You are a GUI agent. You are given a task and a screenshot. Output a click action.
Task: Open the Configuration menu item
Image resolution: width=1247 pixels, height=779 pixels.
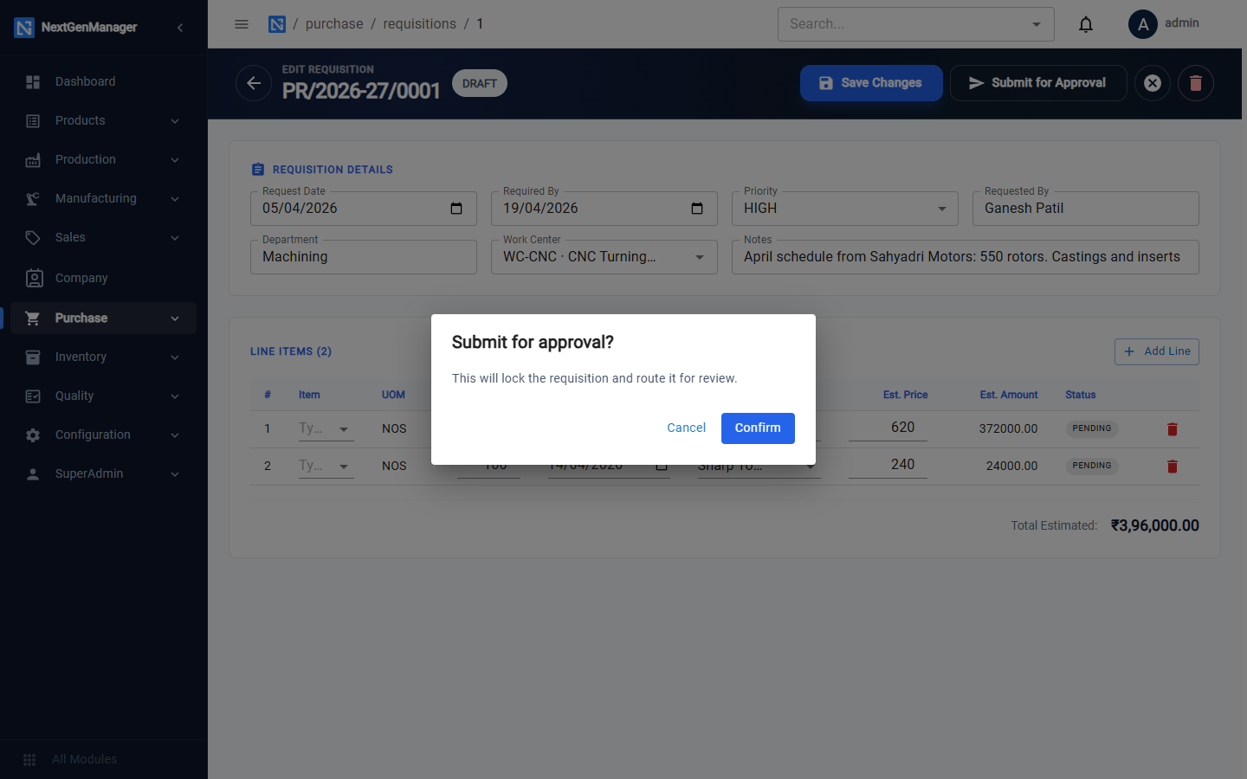(104, 435)
